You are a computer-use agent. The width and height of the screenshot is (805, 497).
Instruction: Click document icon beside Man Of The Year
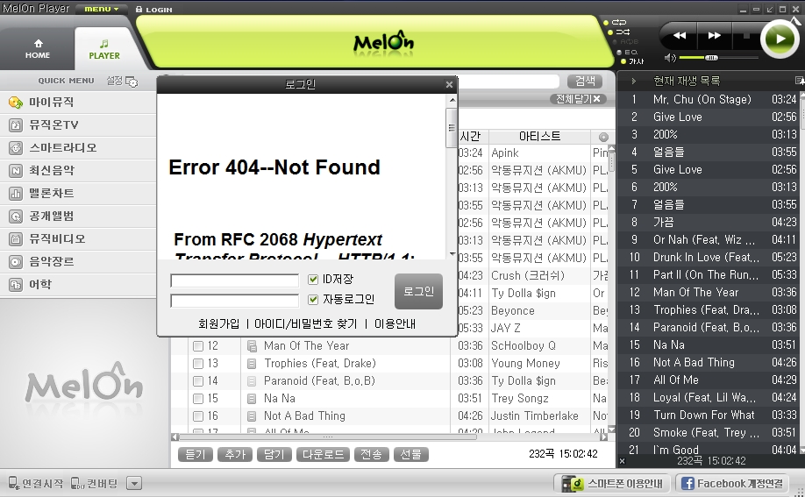click(252, 346)
